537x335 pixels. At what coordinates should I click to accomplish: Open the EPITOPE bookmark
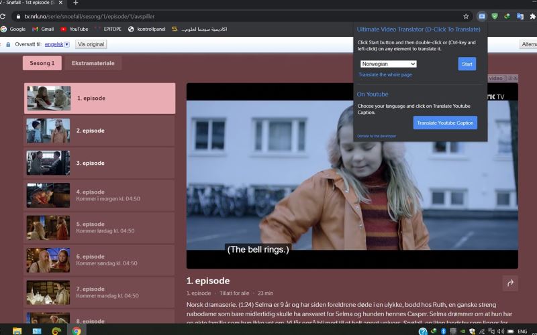click(108, 29)
